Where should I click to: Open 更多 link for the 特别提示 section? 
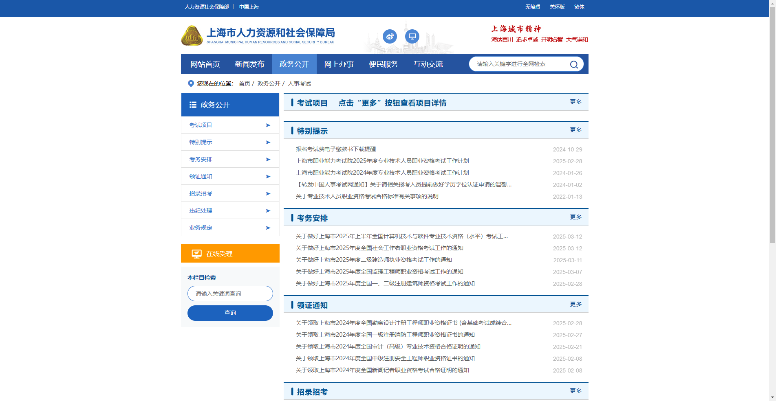click(575, 130)
